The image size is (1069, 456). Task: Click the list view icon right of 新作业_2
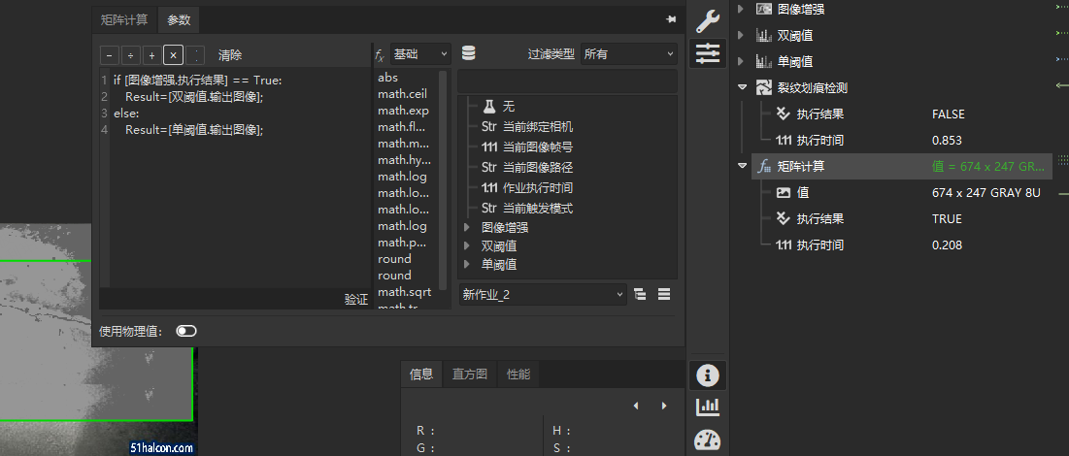pyautogui.click(x=665, y=294)
